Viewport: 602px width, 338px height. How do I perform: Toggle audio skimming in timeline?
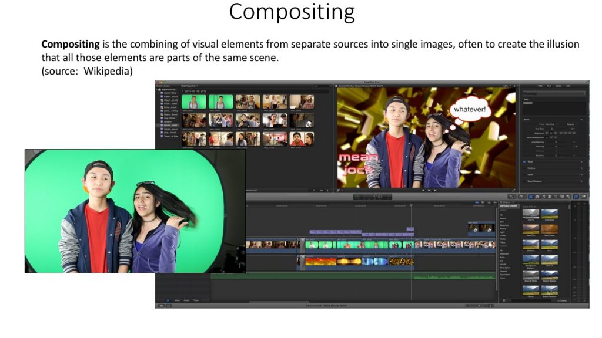483,202
